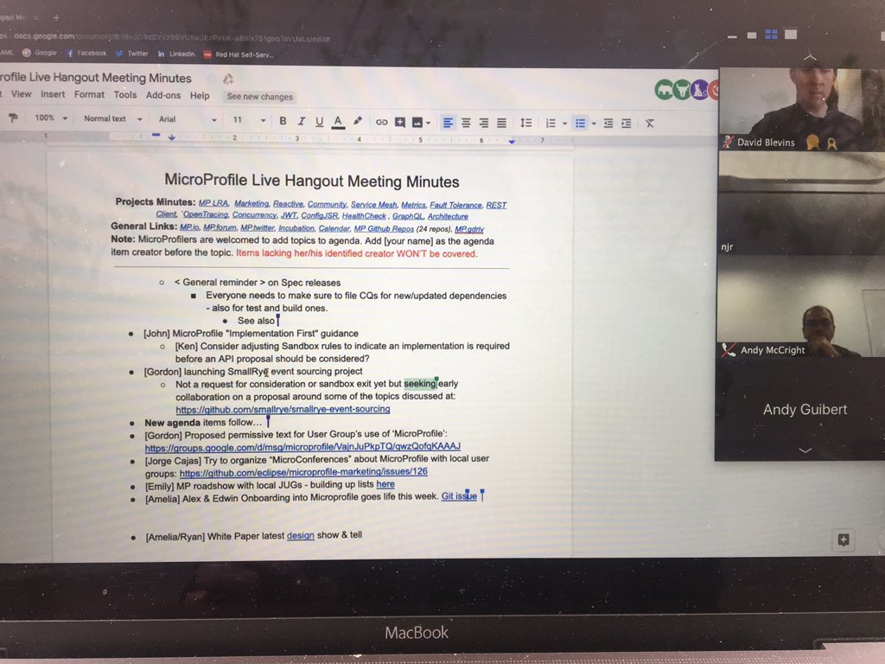Decrease indent
The image size is (885, 664).
coord(608,123)
